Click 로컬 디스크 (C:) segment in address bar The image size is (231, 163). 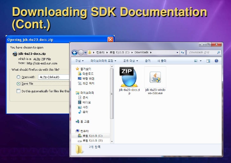pyautogui.click(x=119, y=52)
